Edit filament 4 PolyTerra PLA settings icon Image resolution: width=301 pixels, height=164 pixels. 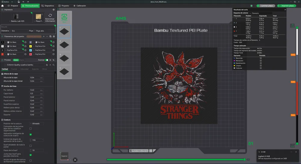click(54, 46)
